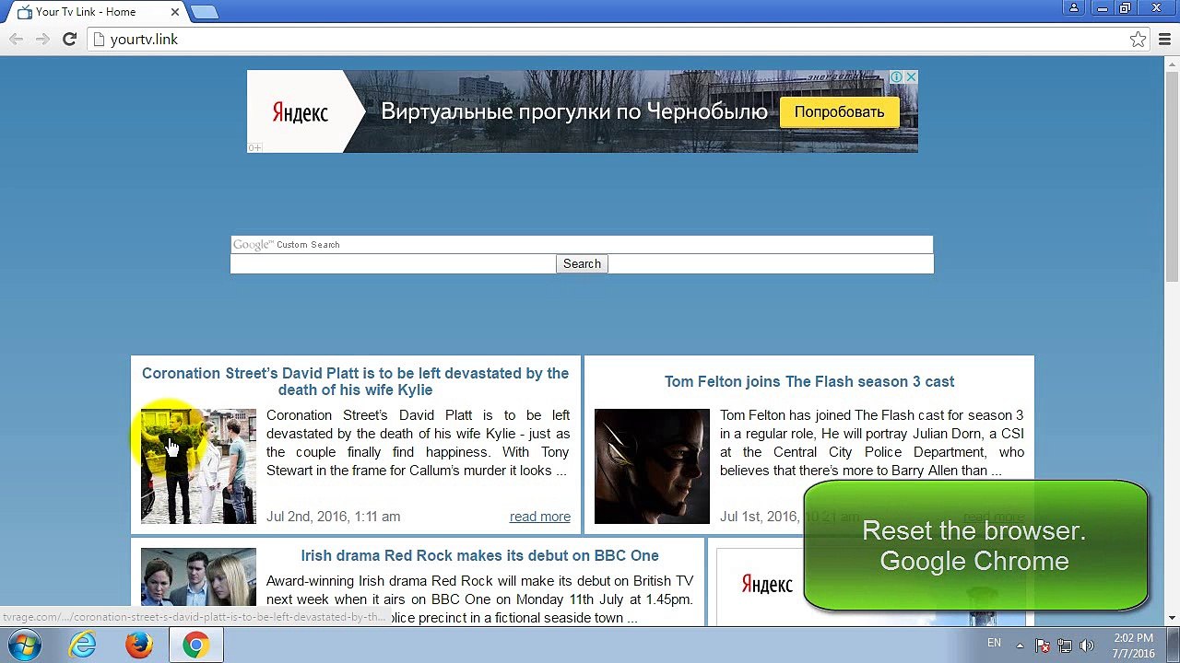This screenshot has height=663, width=1180.
Task: Select the Chrome taskbar button
Action: pyautogui.click(x=195, y=646)
